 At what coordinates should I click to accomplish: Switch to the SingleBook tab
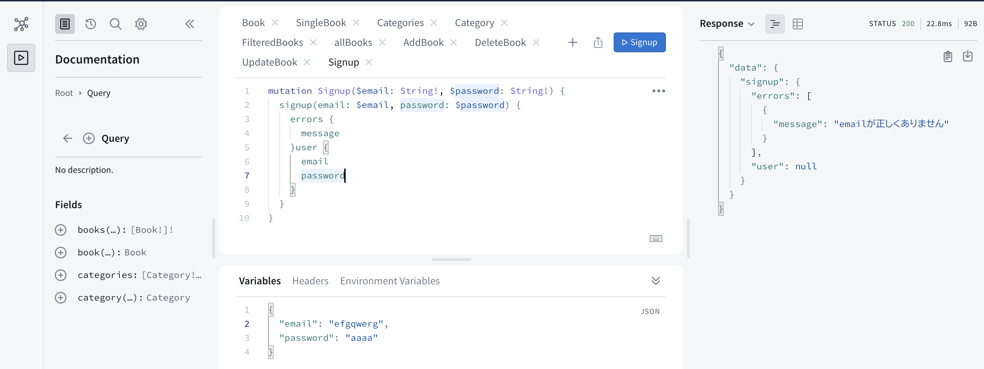(321, 23)
